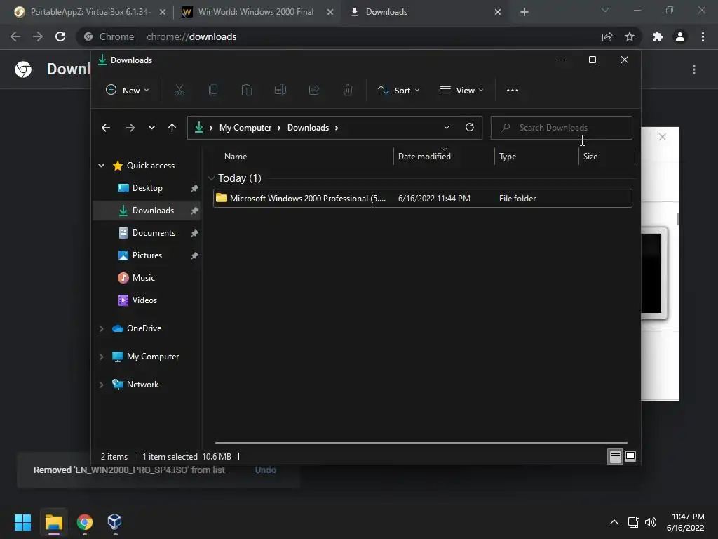The height and width of the screenshot is (539, 718).
Task: Open Pictures in Quick access
Action: [147, 255]
